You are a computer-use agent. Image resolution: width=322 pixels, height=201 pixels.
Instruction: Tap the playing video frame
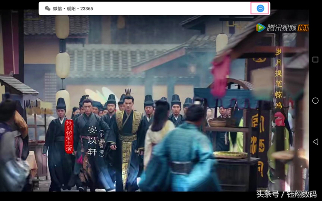(x=154, y=100)
